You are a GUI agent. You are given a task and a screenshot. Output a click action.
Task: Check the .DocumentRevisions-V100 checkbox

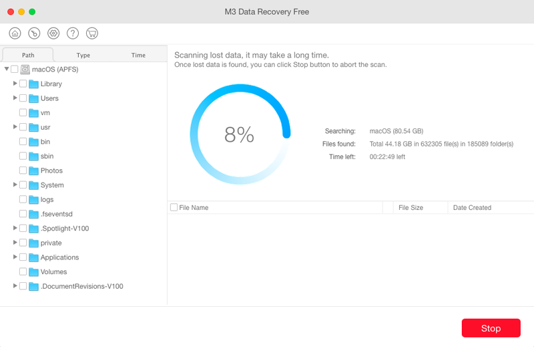(x=23, y=286)
